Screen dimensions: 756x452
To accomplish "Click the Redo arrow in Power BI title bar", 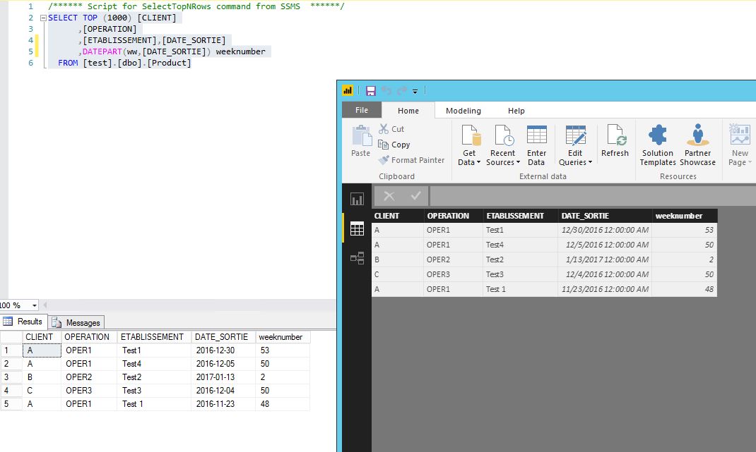I will point(401,90).
